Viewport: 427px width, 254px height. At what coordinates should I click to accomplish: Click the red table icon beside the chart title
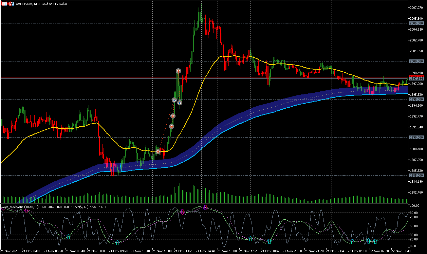4,4
